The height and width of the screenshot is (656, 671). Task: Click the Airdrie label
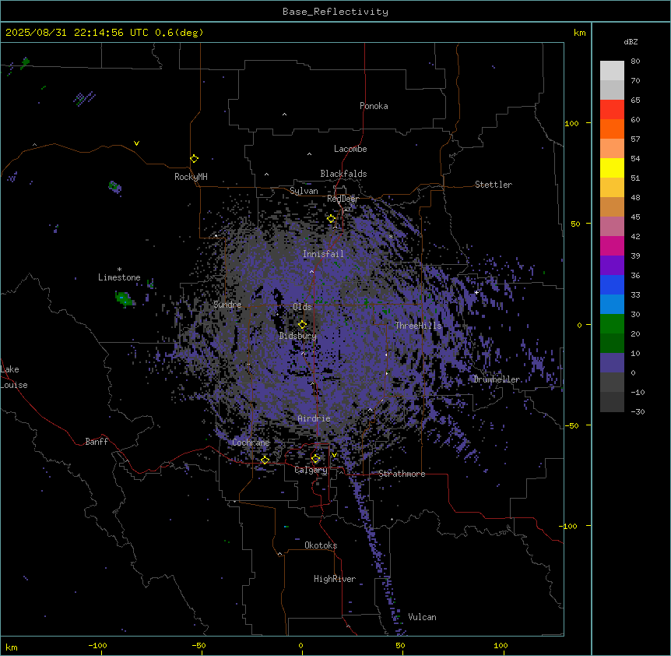point(314,418)
